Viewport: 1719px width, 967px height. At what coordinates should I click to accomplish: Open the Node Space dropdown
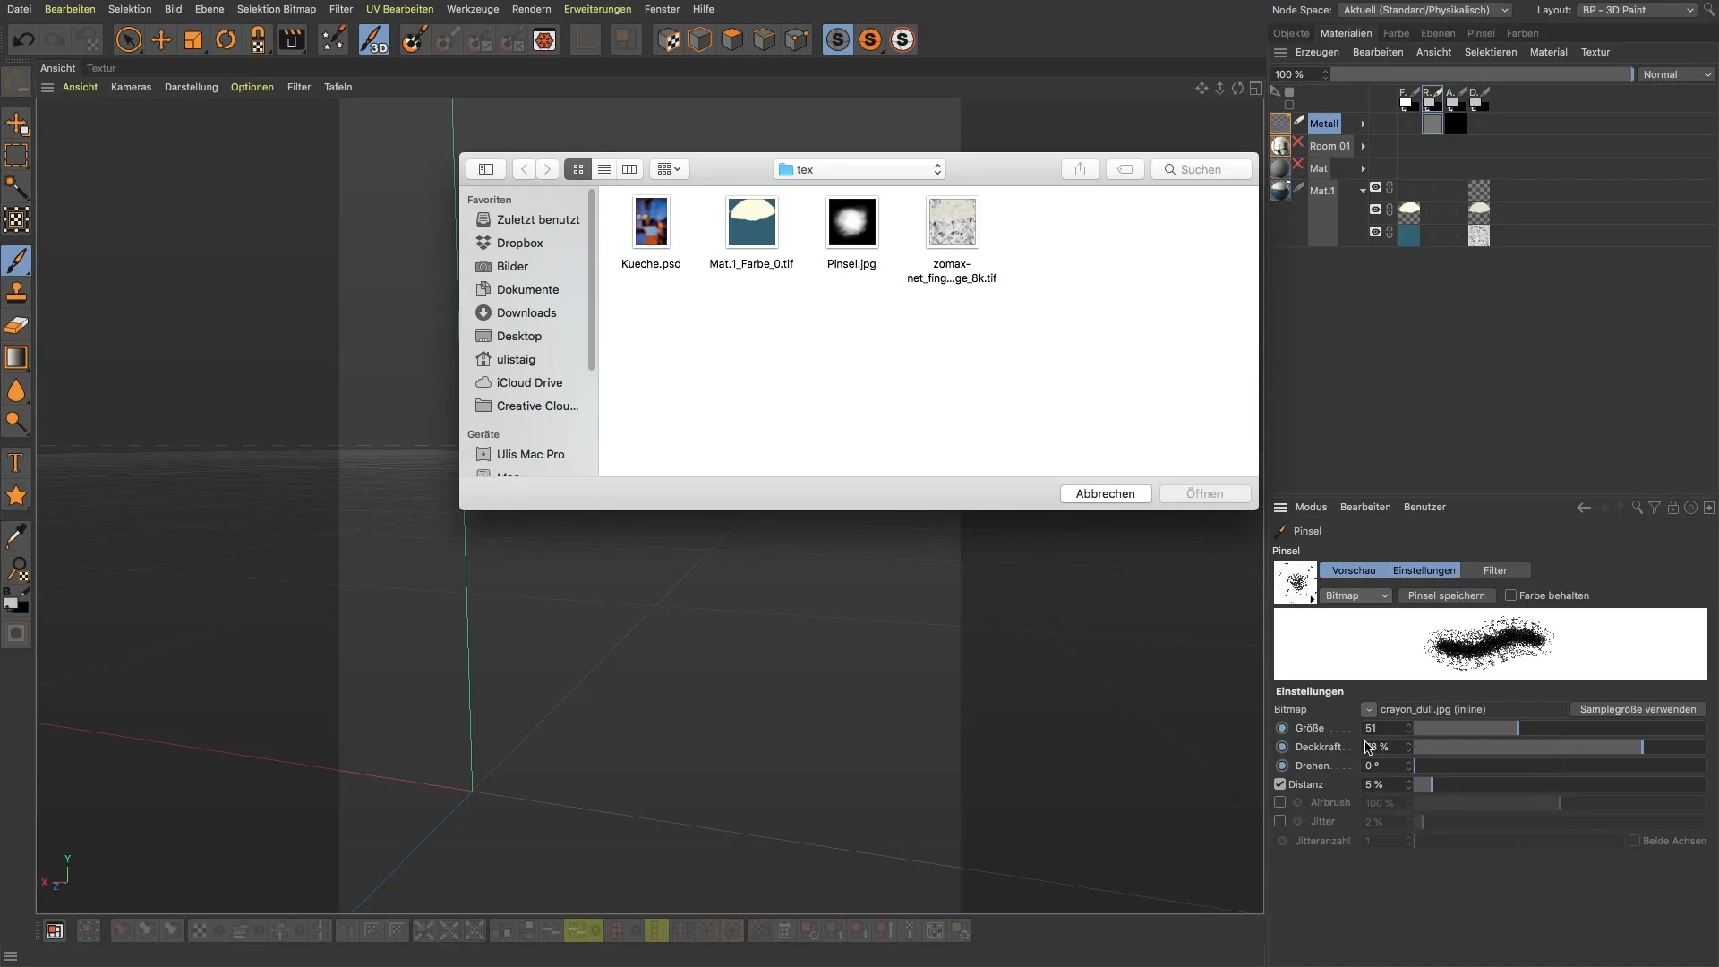tap(1425, 10)
